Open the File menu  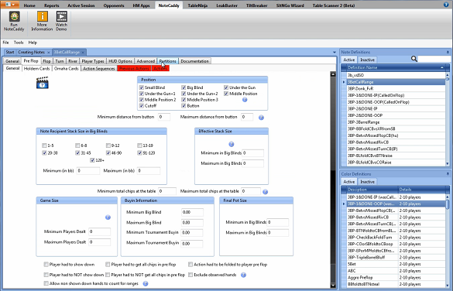(x=5, y=43)
